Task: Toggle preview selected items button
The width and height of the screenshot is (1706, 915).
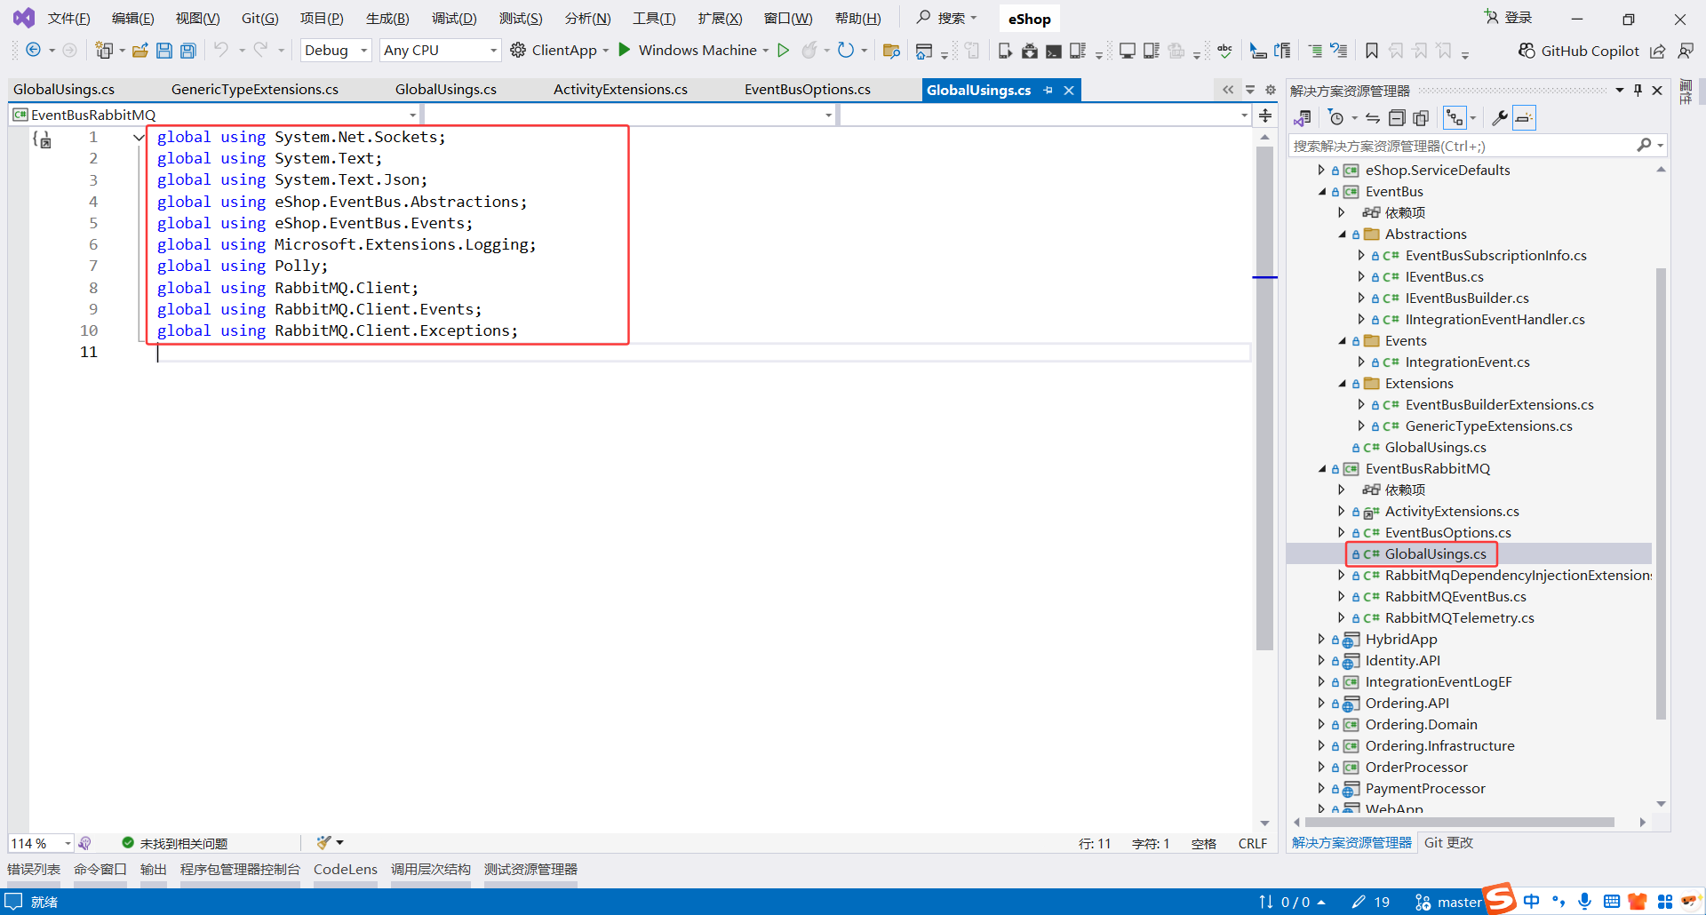Action: pos(1524,117)
